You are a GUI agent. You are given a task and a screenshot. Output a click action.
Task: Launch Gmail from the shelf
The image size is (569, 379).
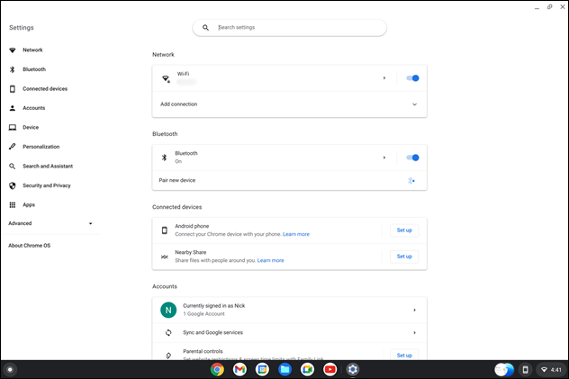pyautogui.click(x=239, y=369)
